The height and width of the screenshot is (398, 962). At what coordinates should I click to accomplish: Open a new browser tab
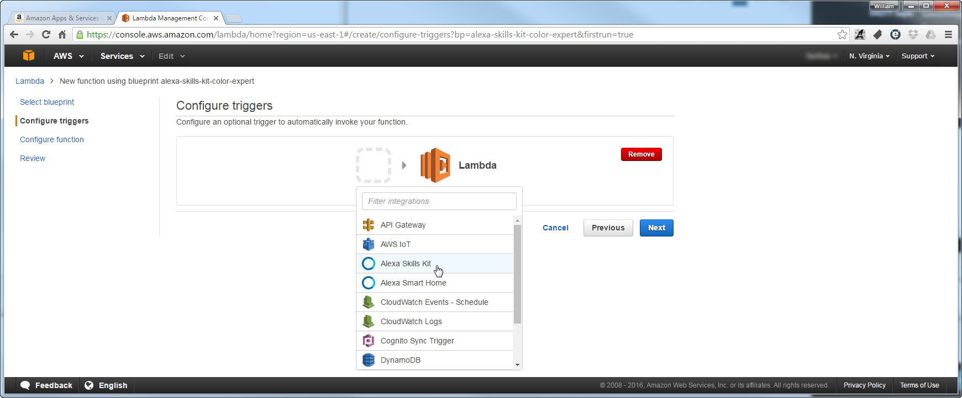(x=234, y=18)
